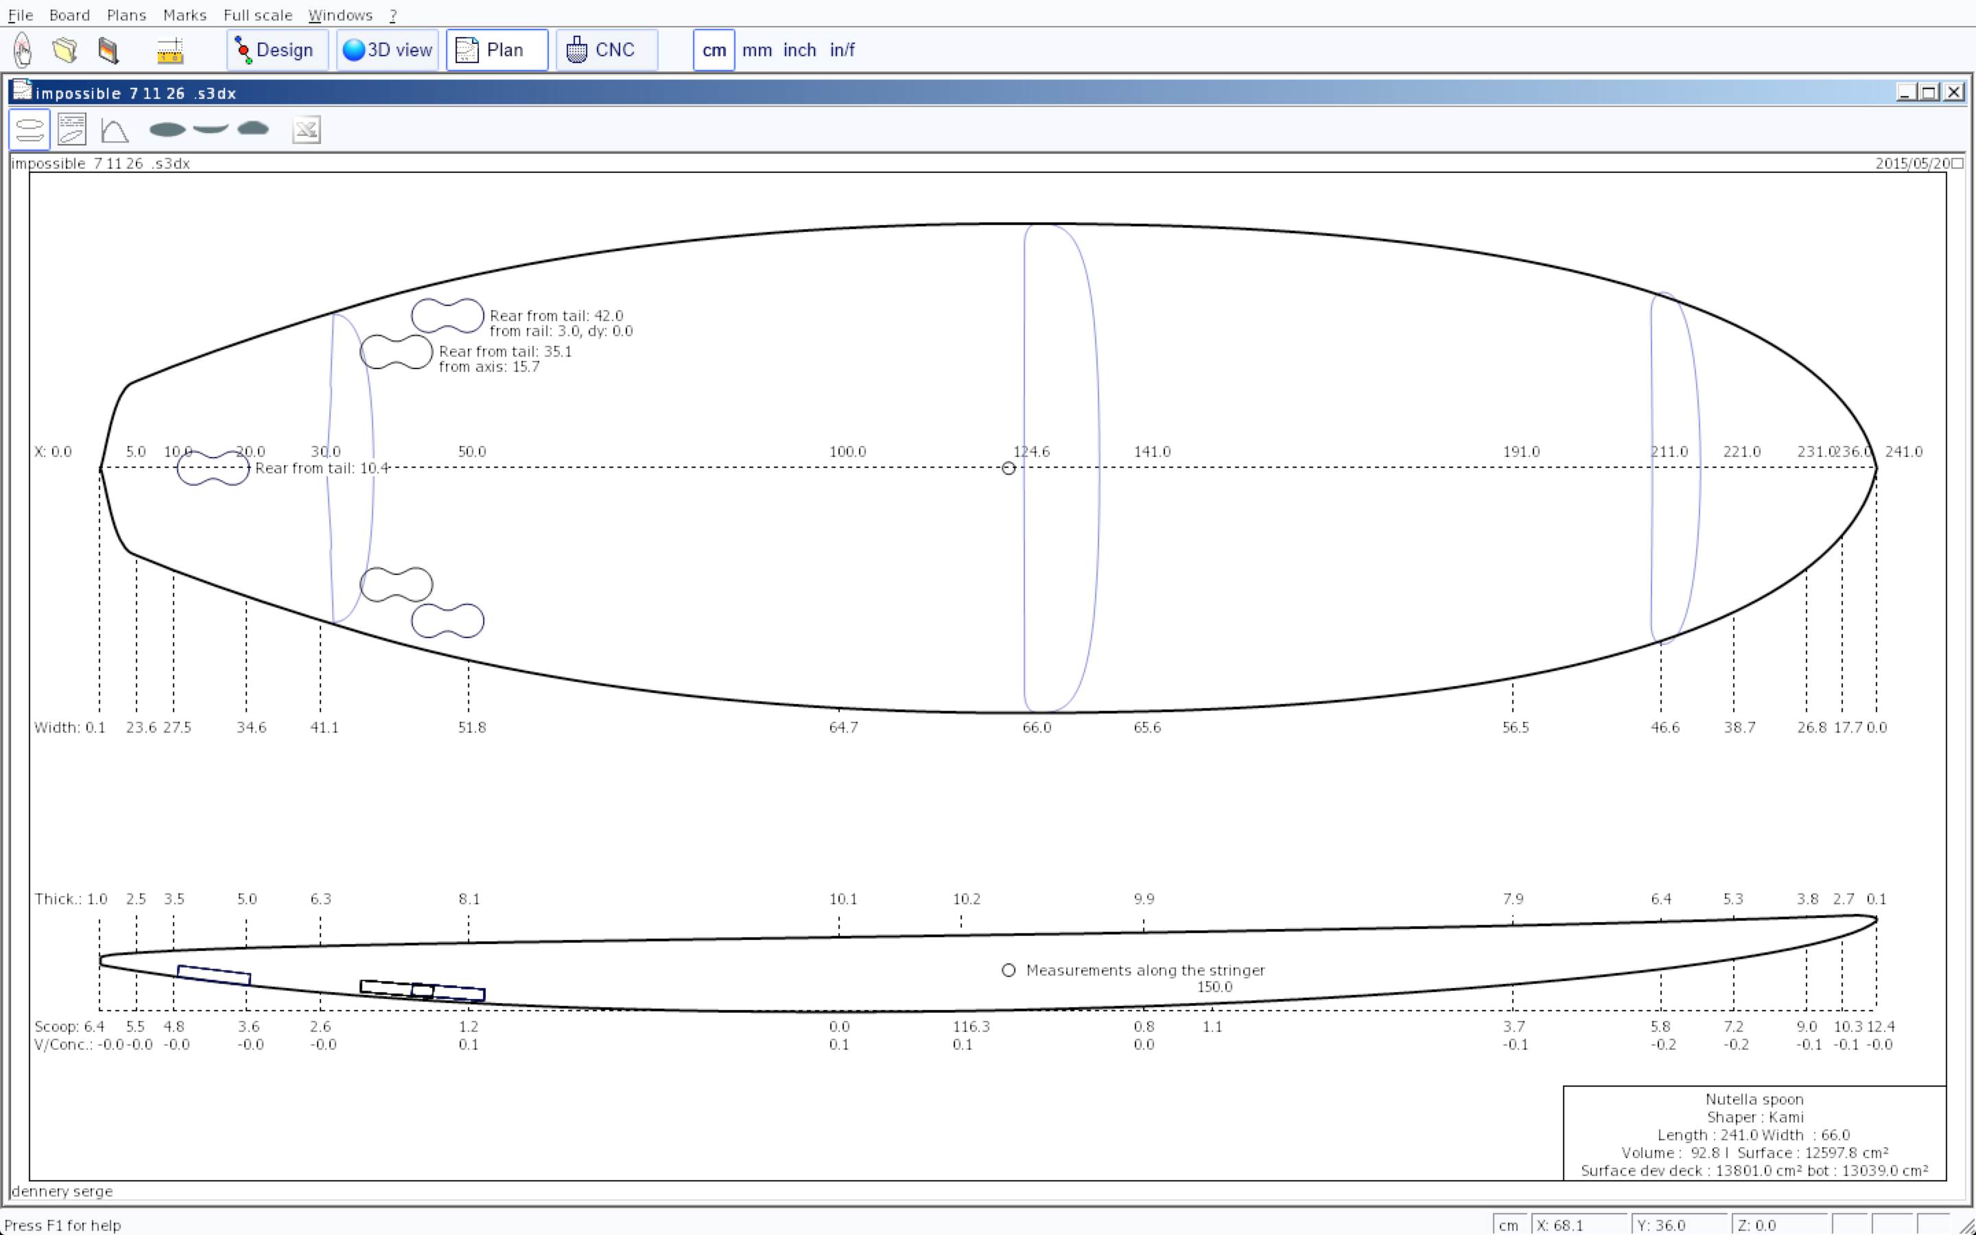
Task: Switch to the CNC mode
Action: click(x=606, y=50)
